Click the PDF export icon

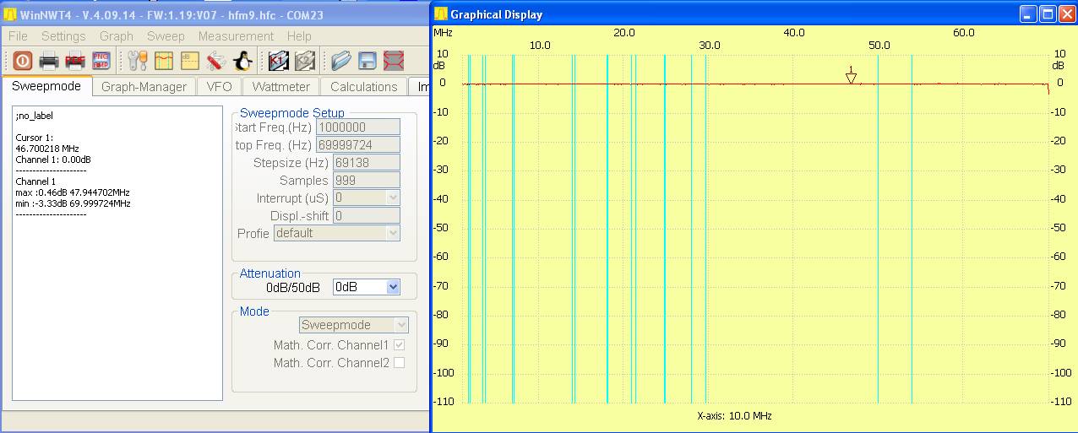[x=75, y=61]
